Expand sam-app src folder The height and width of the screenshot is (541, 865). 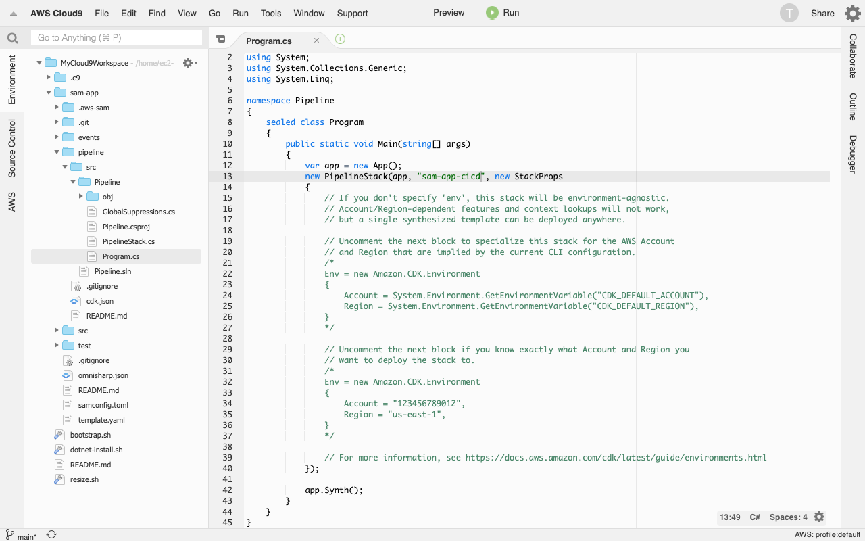tap(56, 331)
